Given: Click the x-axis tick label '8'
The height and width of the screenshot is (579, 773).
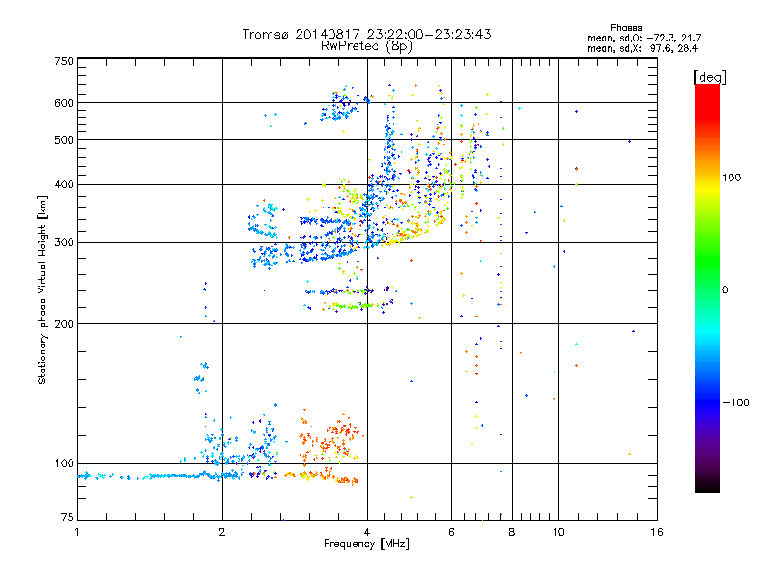Looking at the screenshot, I should click(x=512, y=532).
